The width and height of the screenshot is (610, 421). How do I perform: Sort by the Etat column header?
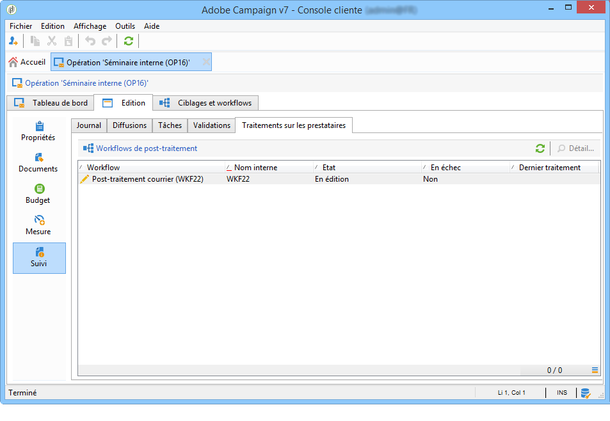pos(367,168)
